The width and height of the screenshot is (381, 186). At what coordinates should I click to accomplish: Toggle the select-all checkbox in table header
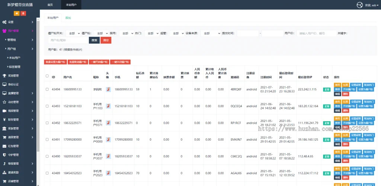tap(47, 76)
